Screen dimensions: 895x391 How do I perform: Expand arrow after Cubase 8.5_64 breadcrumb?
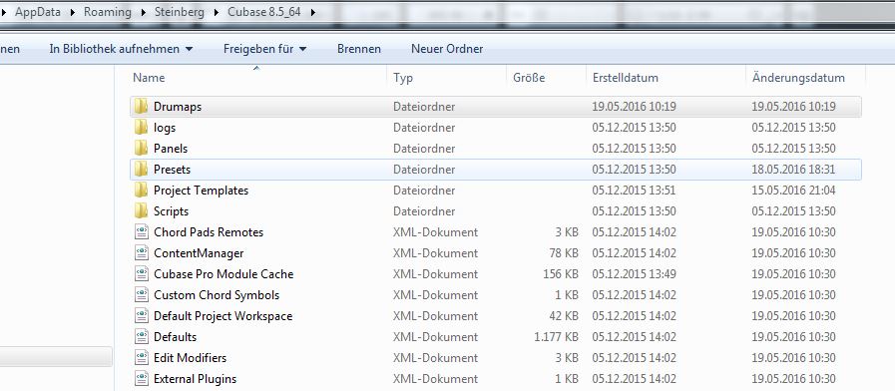click(x=312, y=12)
